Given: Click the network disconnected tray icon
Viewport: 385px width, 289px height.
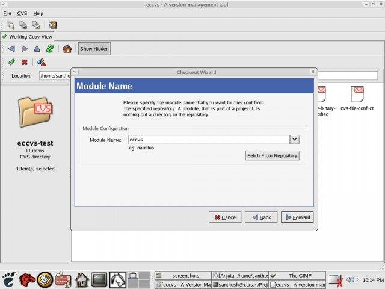Looking at the screenshot, I should coord(336,280).
